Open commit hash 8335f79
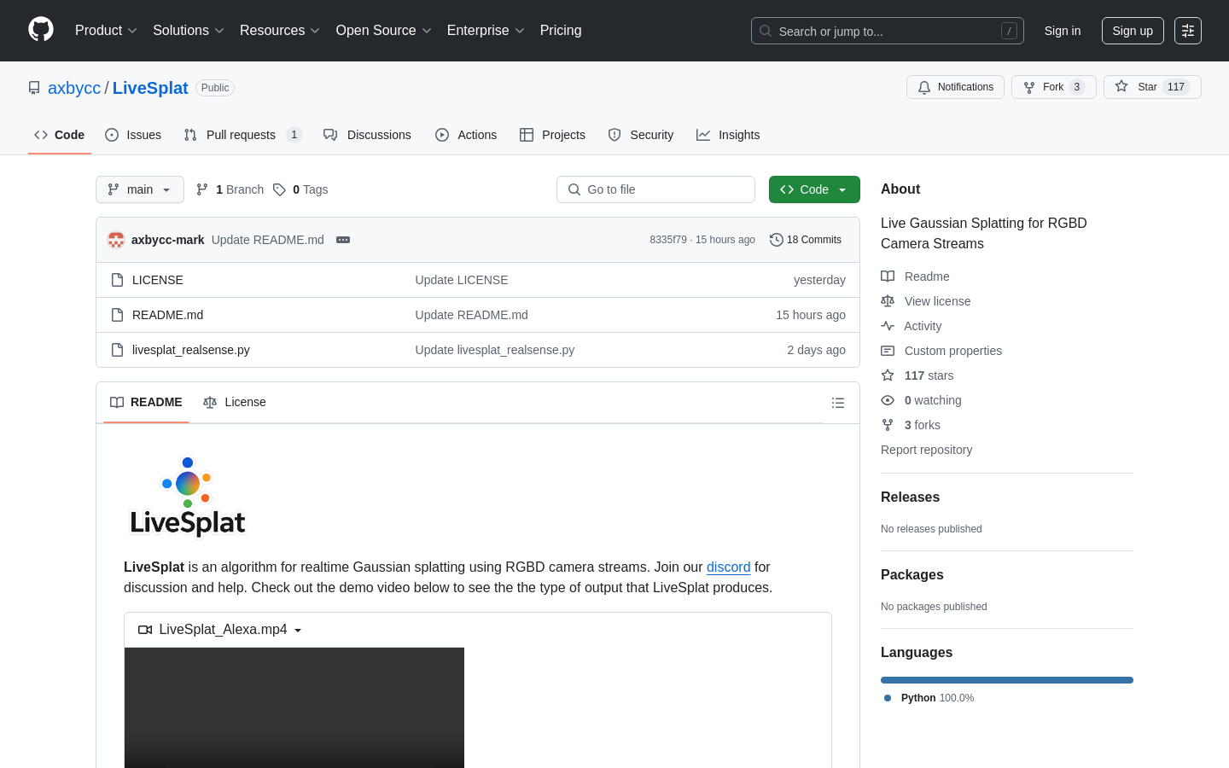 click(x=668, y=240)
